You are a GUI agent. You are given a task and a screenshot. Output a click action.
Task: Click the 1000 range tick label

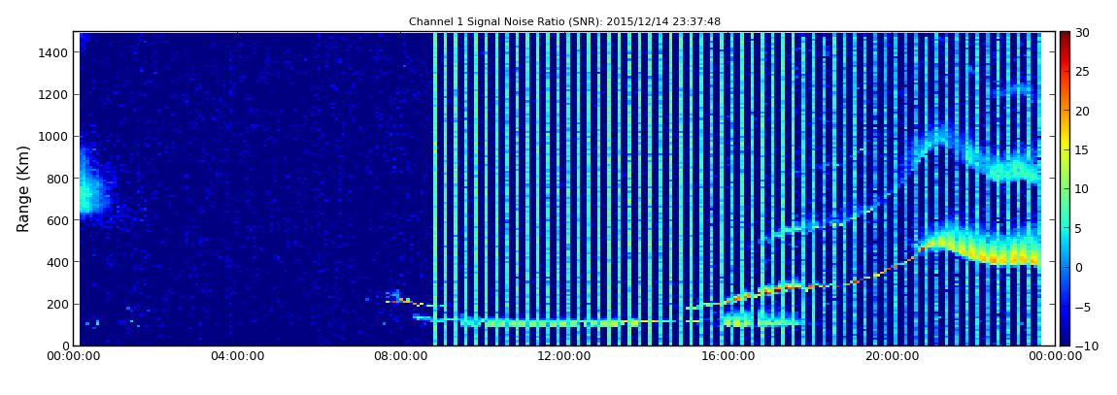[x=54, y=137]
